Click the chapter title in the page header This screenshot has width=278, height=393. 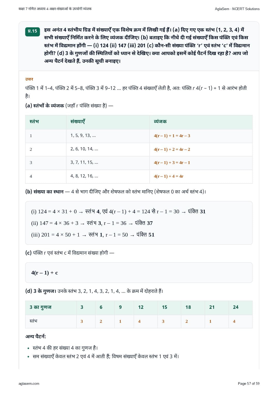(x=55, y=9)
